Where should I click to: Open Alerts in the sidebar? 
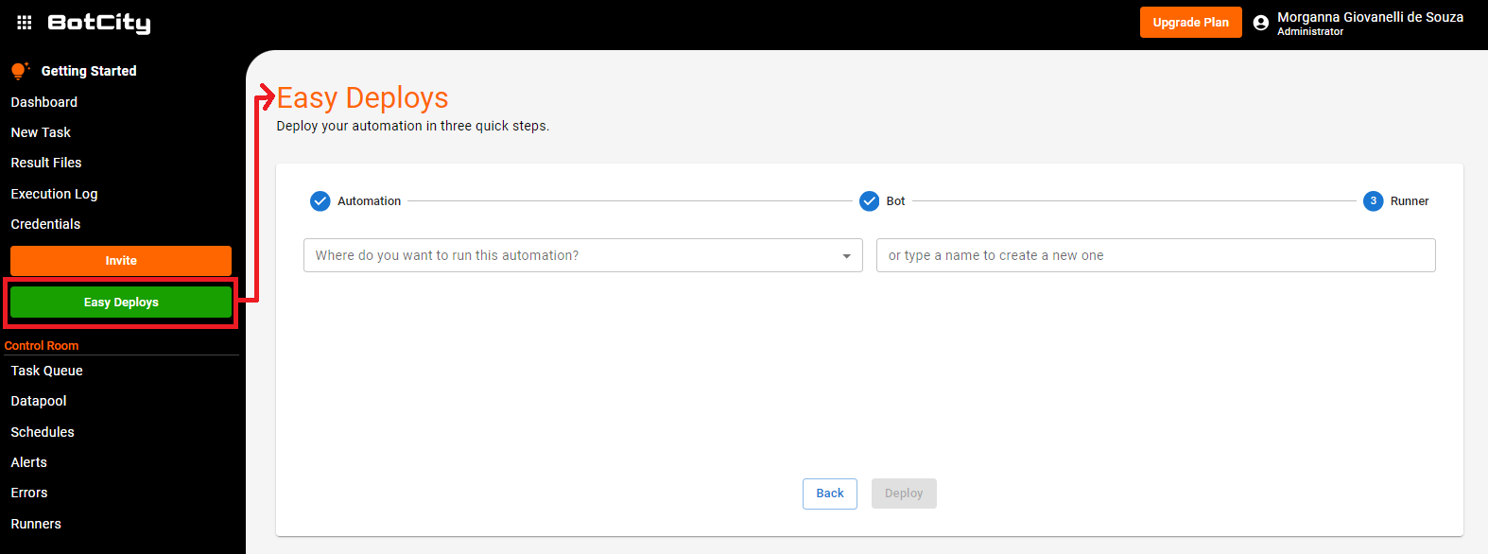(29, 462)
